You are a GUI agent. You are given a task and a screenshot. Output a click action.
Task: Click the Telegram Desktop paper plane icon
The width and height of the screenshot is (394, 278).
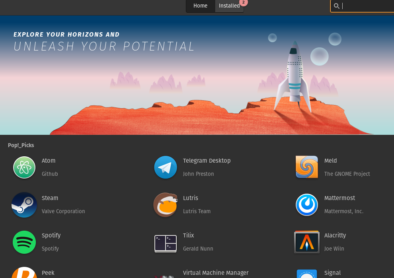165,167
